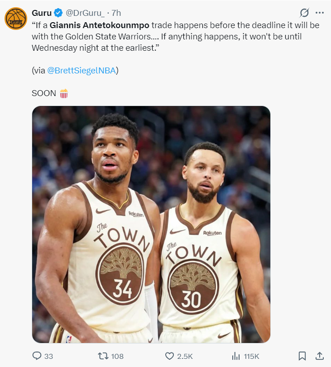
Task: Bookmark this post
Action: [x=302, y=356]
